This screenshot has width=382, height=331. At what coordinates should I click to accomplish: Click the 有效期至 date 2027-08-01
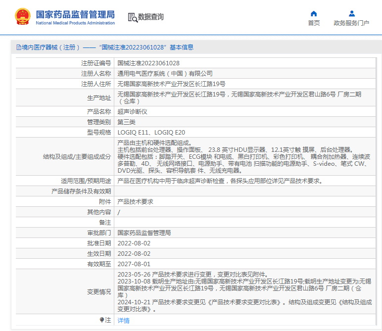134,264
